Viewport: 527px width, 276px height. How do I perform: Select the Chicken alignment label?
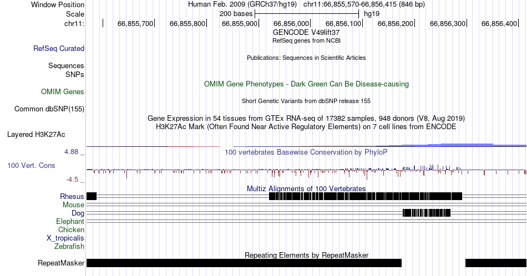point(71,229)
